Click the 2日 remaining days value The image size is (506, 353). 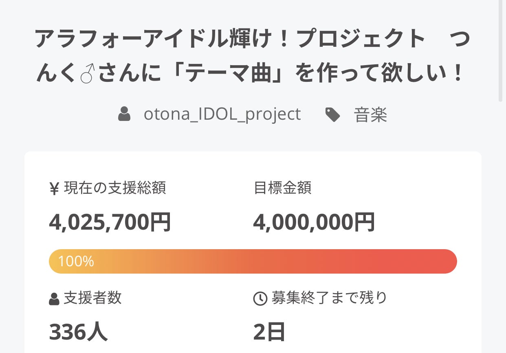tap(269, 332)
